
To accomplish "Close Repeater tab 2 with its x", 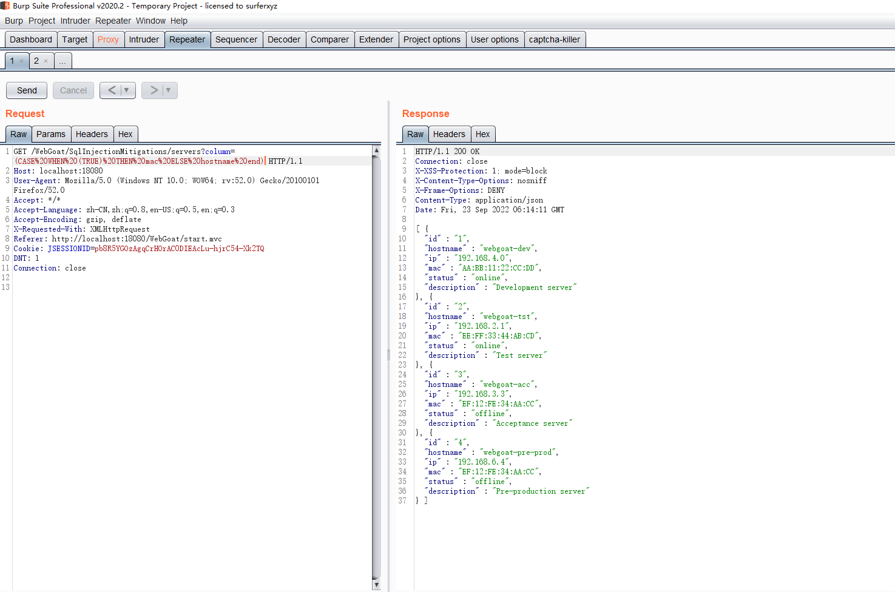I will pyautogui.click(x=46, y=61).
